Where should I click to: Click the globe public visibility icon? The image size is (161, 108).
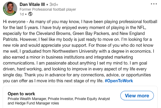tap(30, 14)
